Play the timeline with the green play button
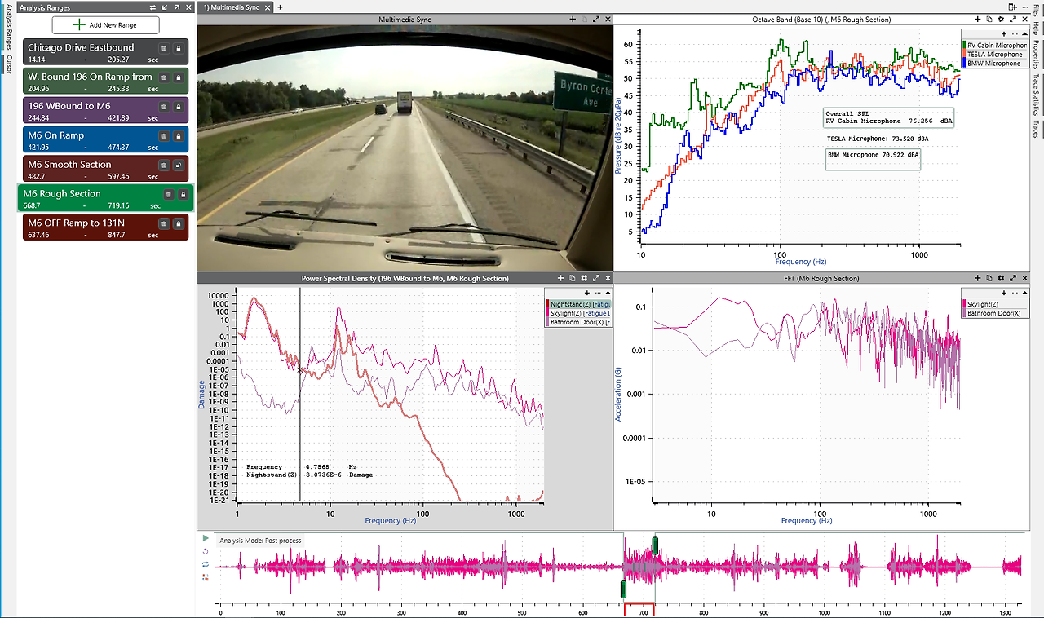The image size is (1044, 618). click(x=206, y=538)
